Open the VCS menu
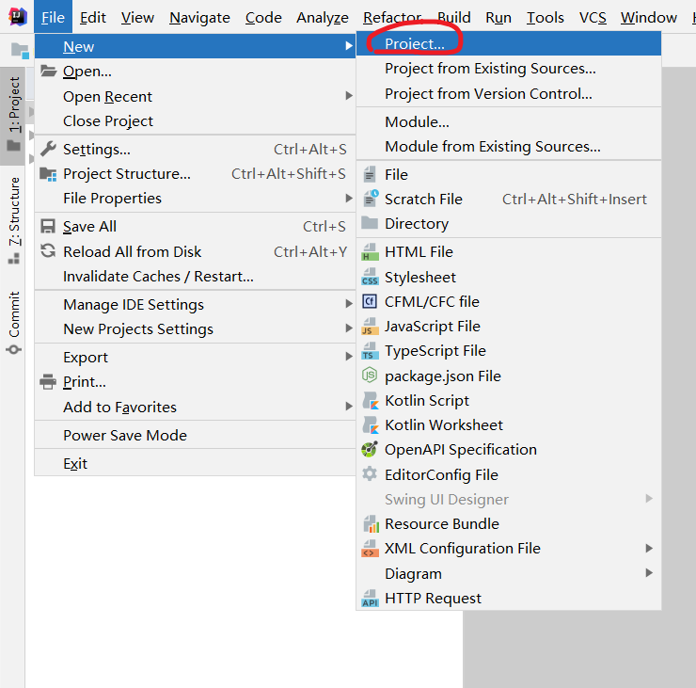 click(593, 17)
